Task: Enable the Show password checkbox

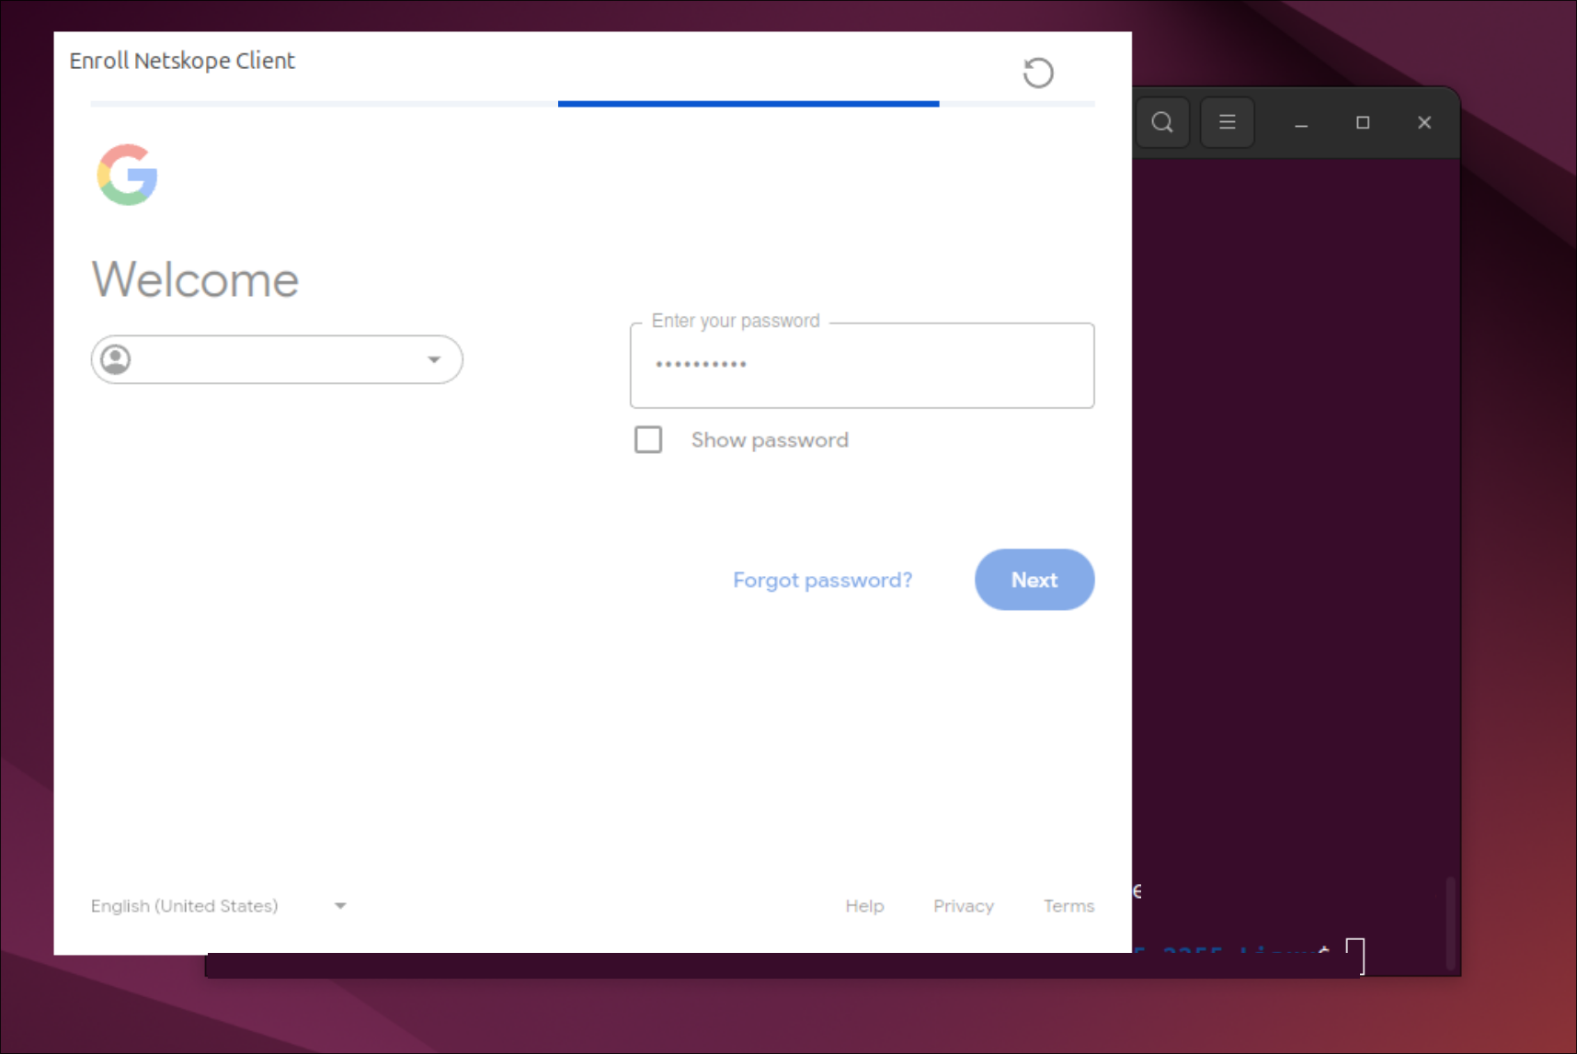Action: pos(648,439)
